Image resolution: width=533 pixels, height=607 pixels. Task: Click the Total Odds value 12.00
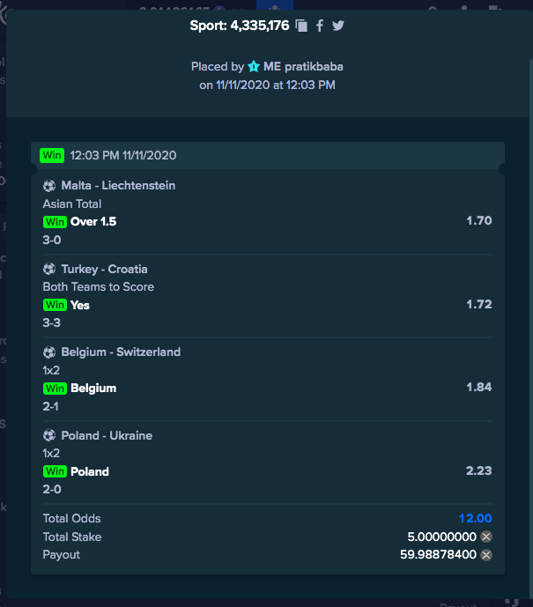475,518
